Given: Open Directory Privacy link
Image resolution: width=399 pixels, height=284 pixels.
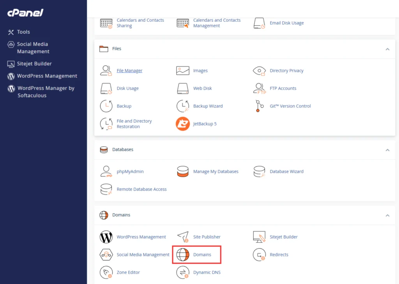Looking at the screenshot, I should click(286, 71).
